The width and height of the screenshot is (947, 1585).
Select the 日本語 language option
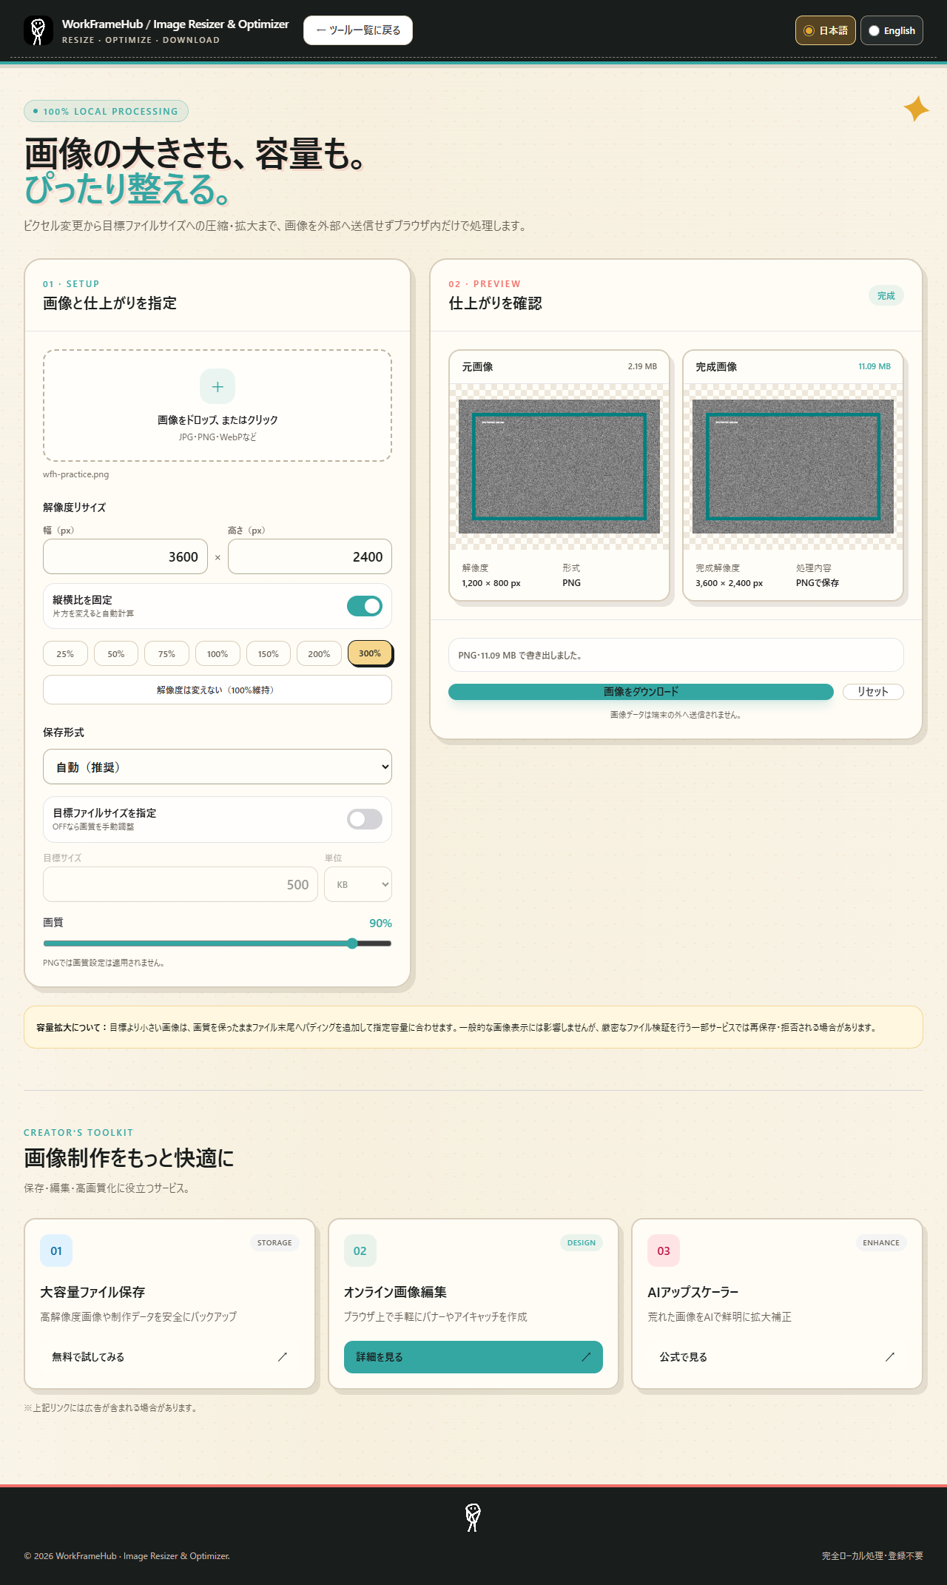pos(826,30)
